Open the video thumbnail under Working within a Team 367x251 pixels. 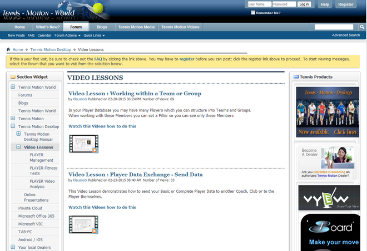(x=83, y=143)
